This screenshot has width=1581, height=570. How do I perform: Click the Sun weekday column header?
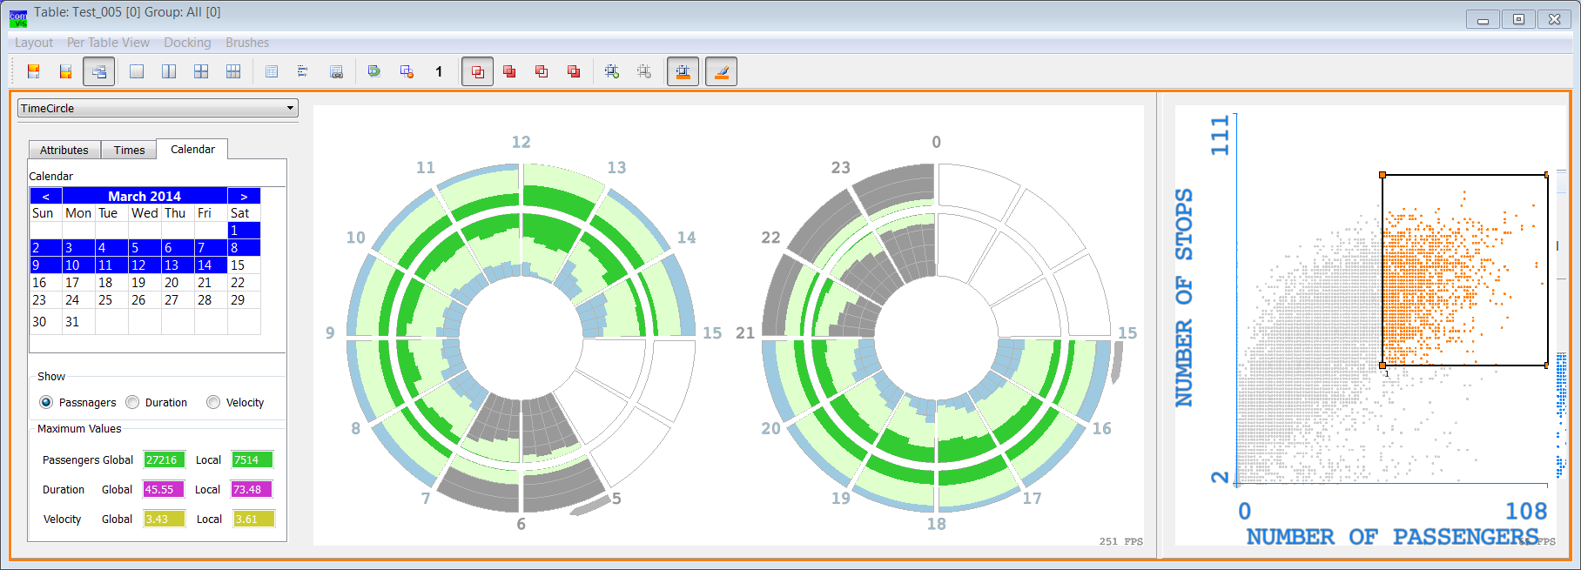45,213
